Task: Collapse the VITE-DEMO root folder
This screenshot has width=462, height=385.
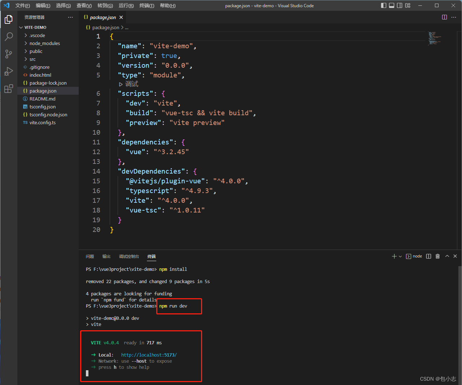Action: tap(48, 27)
